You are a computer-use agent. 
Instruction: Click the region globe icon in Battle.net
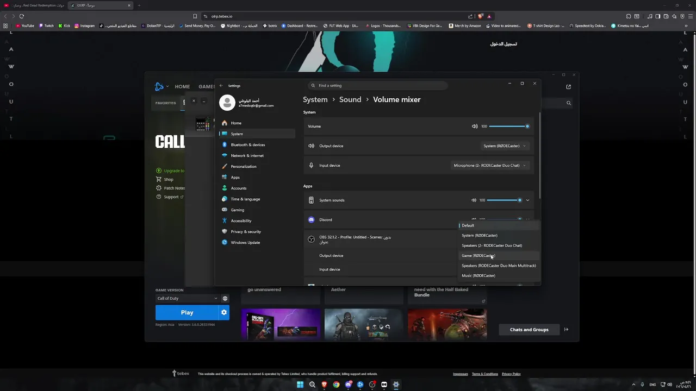click(225, 298)
